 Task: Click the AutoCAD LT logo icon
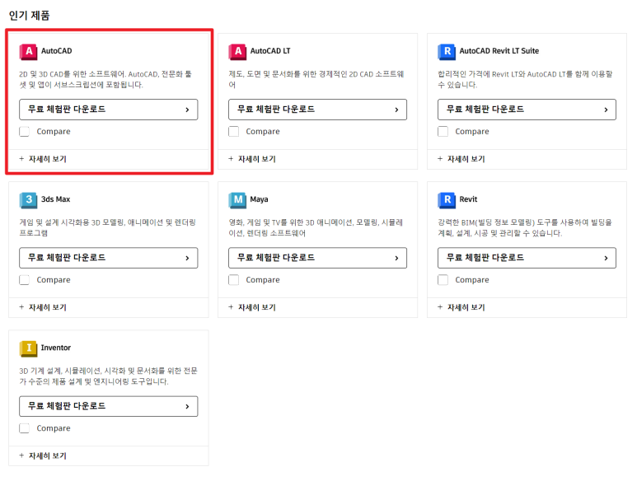point(237,52)
